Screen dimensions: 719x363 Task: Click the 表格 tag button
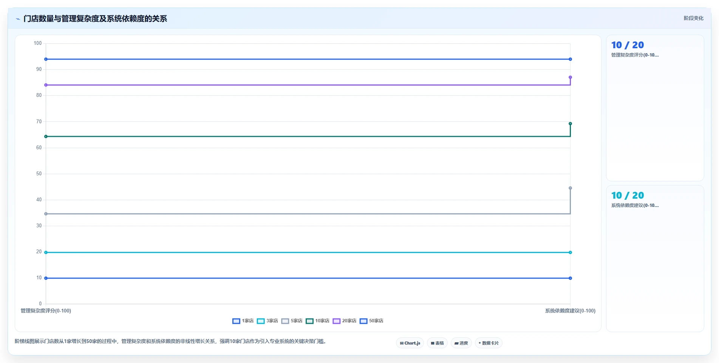[437, 343]
